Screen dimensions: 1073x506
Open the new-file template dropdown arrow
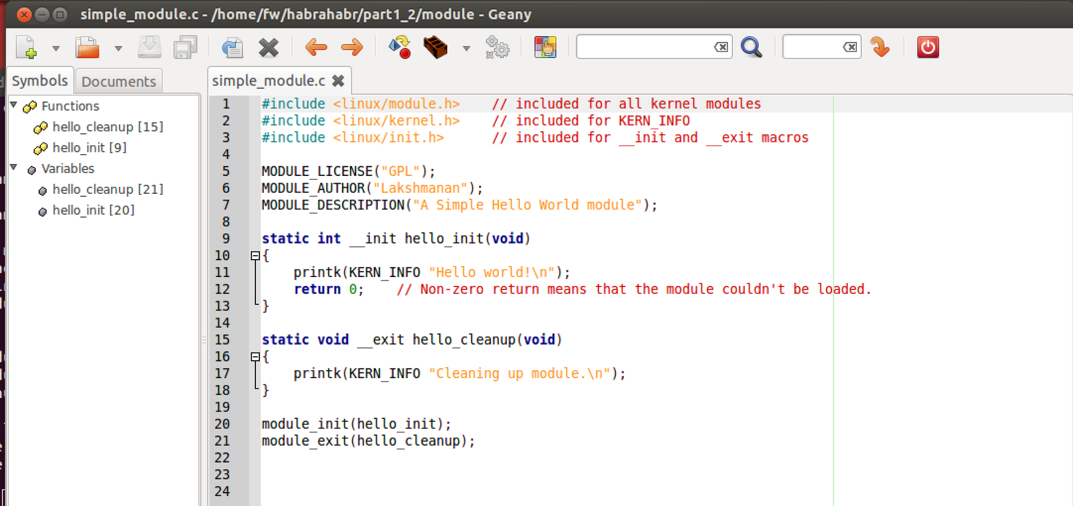point(56,48)
